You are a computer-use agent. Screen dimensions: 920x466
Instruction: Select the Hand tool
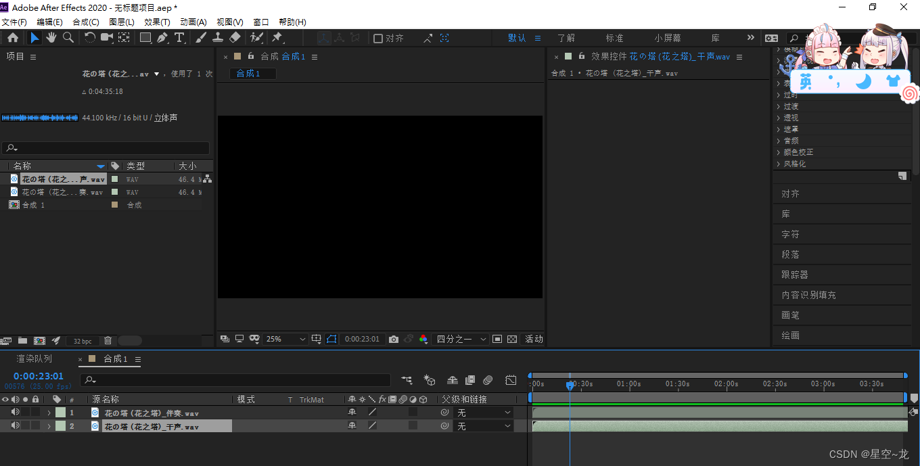(51, 38)
